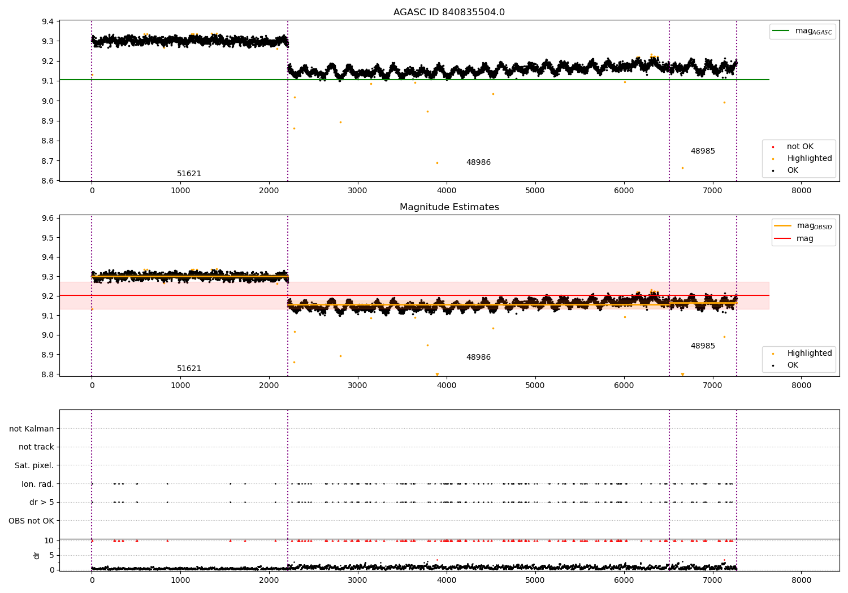Click obsid label 51621 in Magnitude Estimates plot
The width and height of the screenshot is (848, 593).
189,369
